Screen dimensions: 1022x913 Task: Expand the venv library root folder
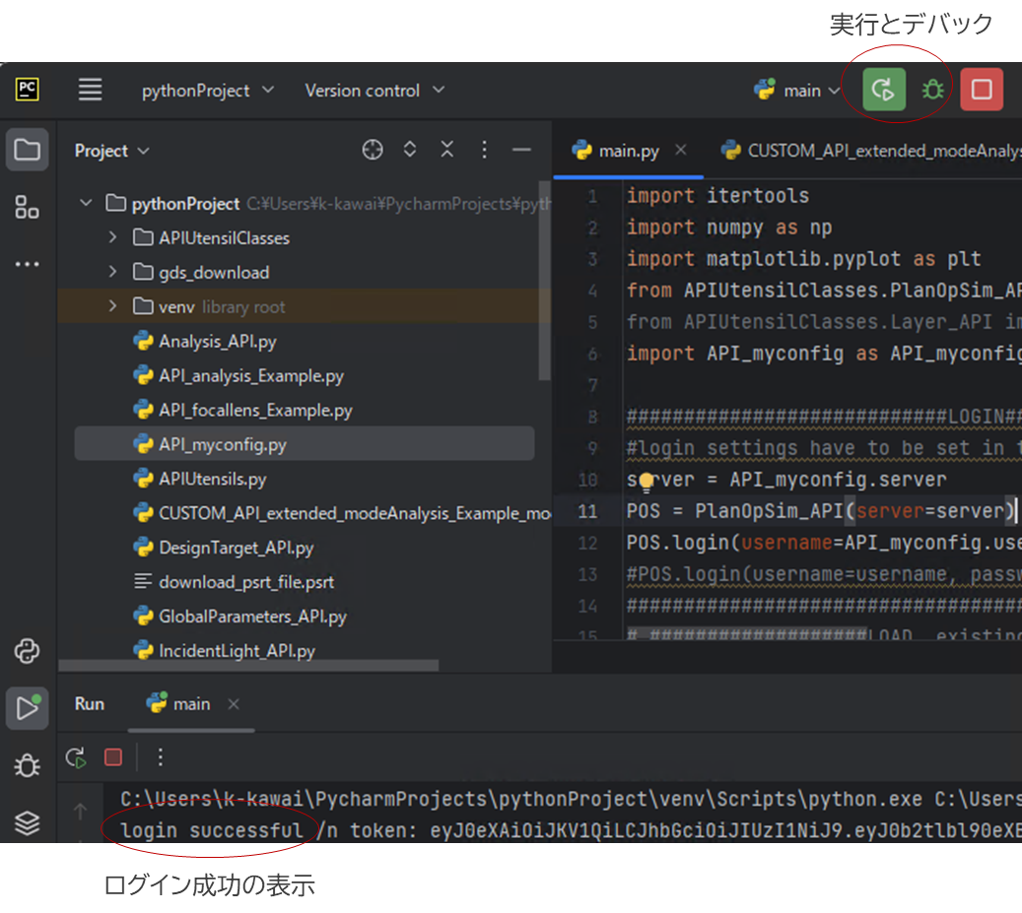pos(112,306)
